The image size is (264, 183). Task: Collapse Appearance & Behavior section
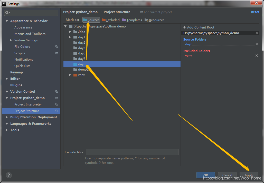(7, 21)
